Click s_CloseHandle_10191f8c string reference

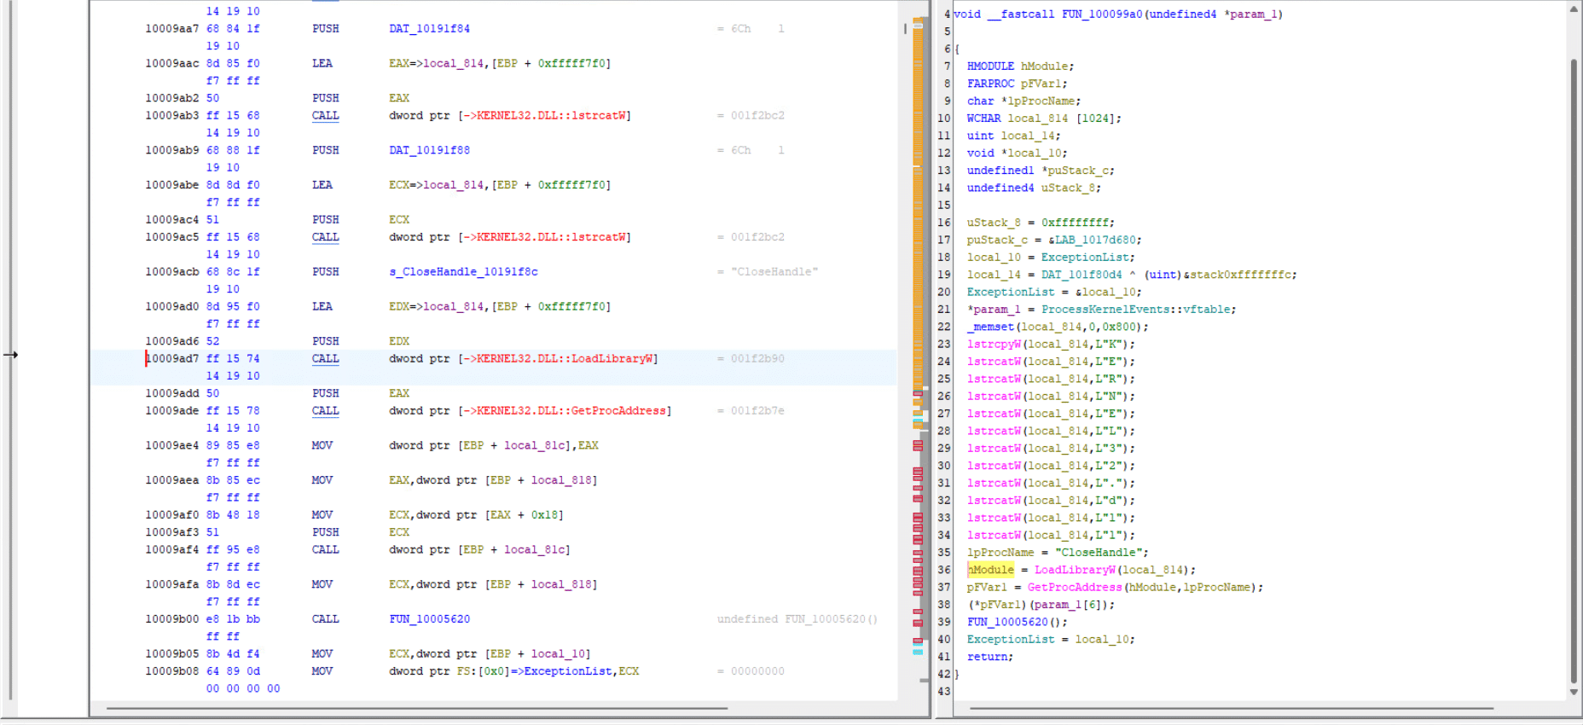464,272
